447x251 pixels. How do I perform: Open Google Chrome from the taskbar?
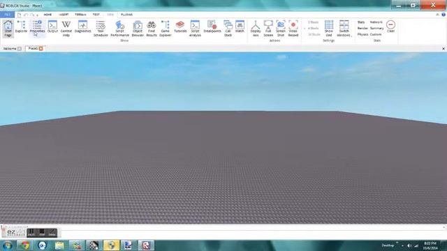pos(24,245)
